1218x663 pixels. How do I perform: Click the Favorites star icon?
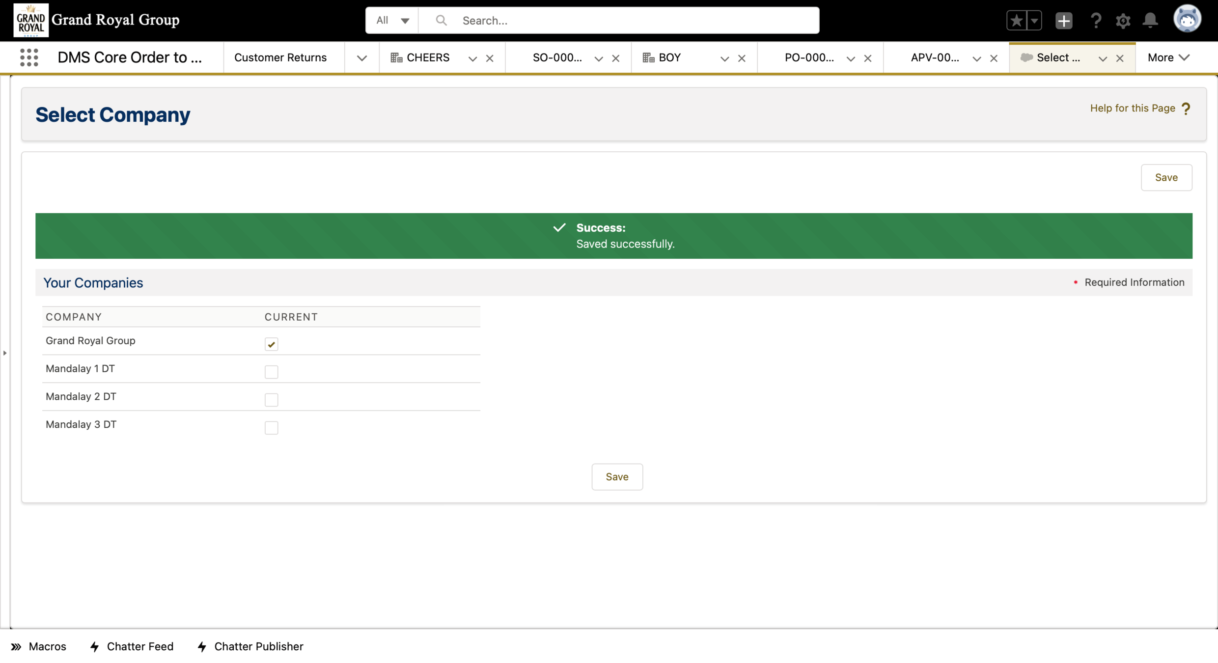[1016, 21]
